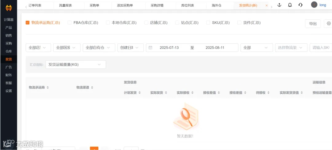Open the 采购单 tab

coord(94,6)
